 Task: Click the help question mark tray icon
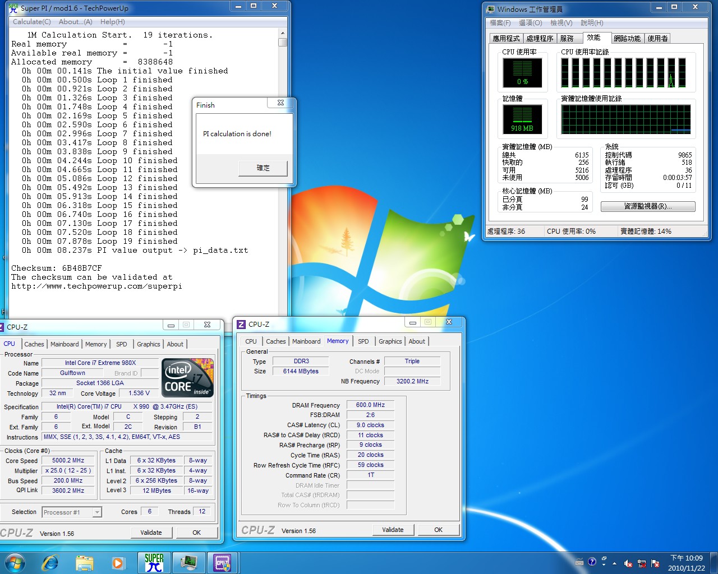coord(592,562)
